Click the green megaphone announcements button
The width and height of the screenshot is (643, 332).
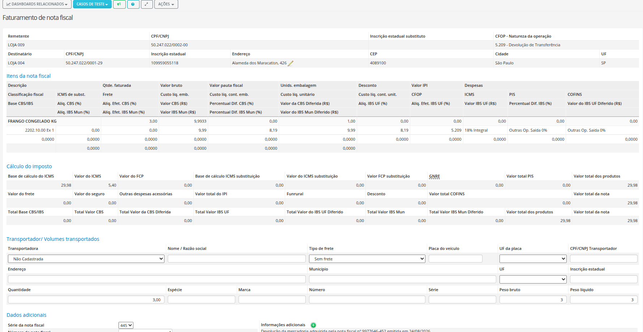(x=119, y=4)
